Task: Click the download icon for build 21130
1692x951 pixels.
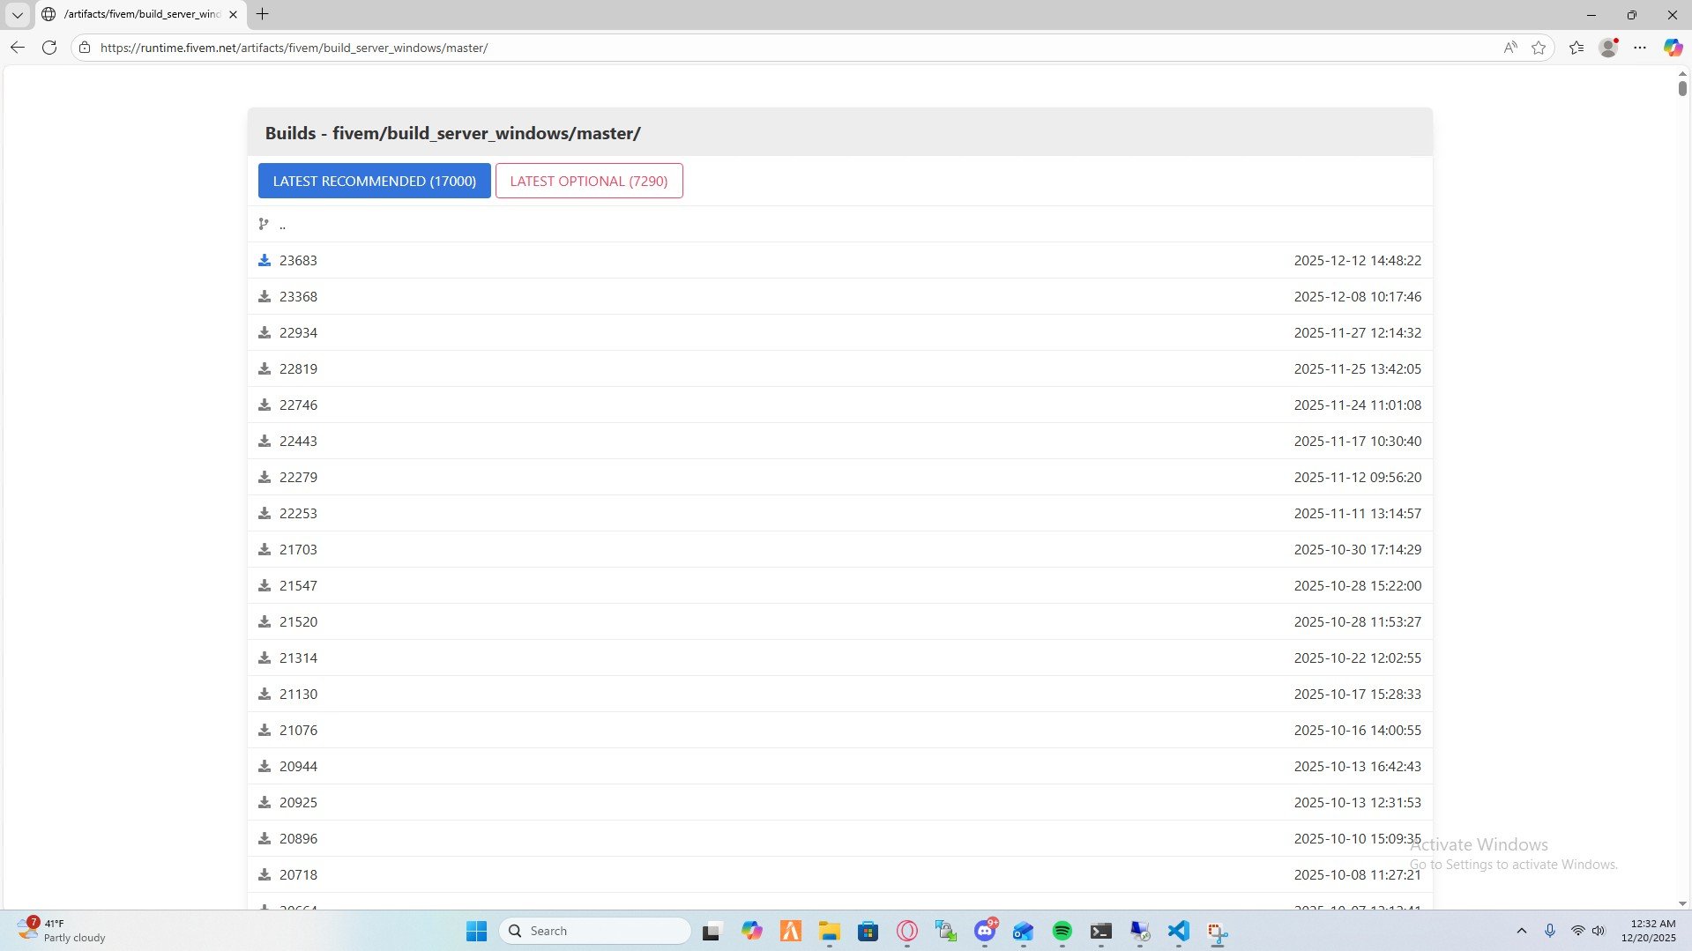Action: tap(264, 694)
